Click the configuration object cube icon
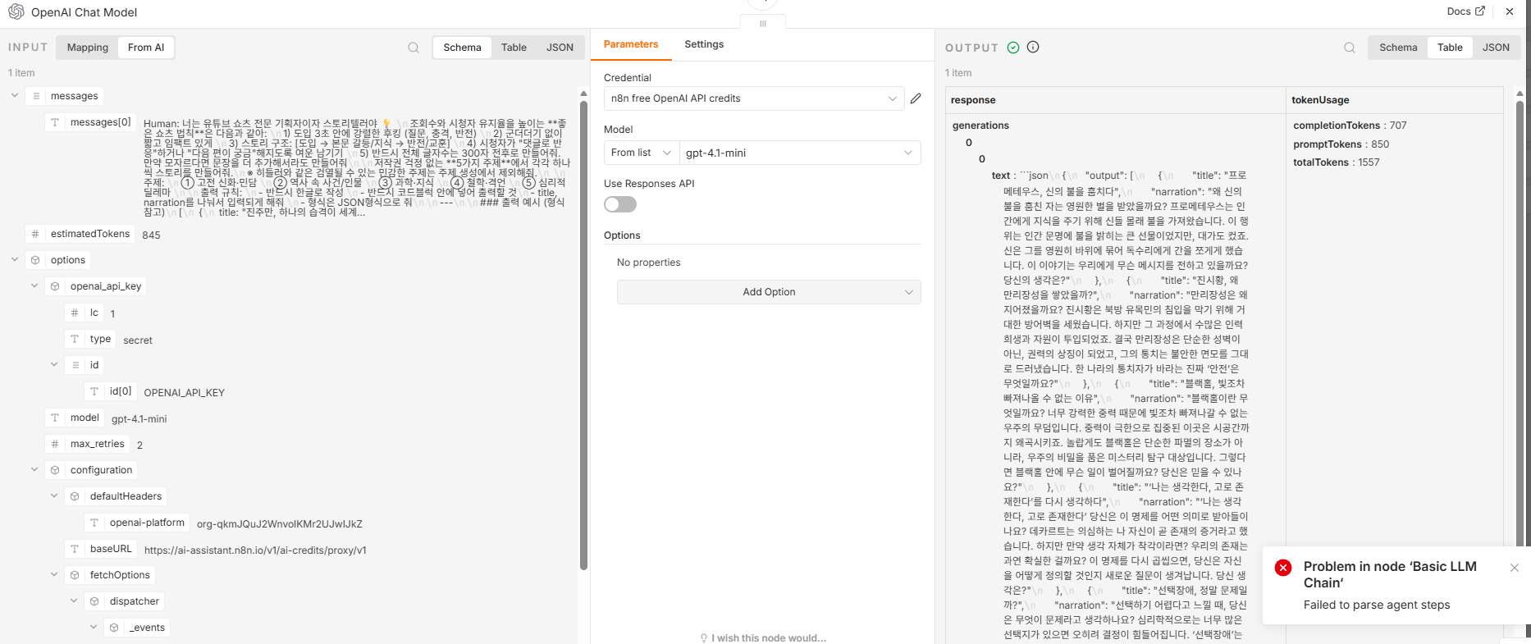Viewport: 1531px width, 644px height. coord(55,470)
